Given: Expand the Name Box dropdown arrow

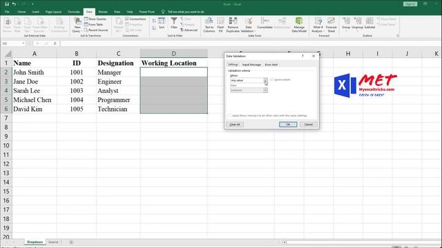Looking at the screenshot, I should (23, 43).
